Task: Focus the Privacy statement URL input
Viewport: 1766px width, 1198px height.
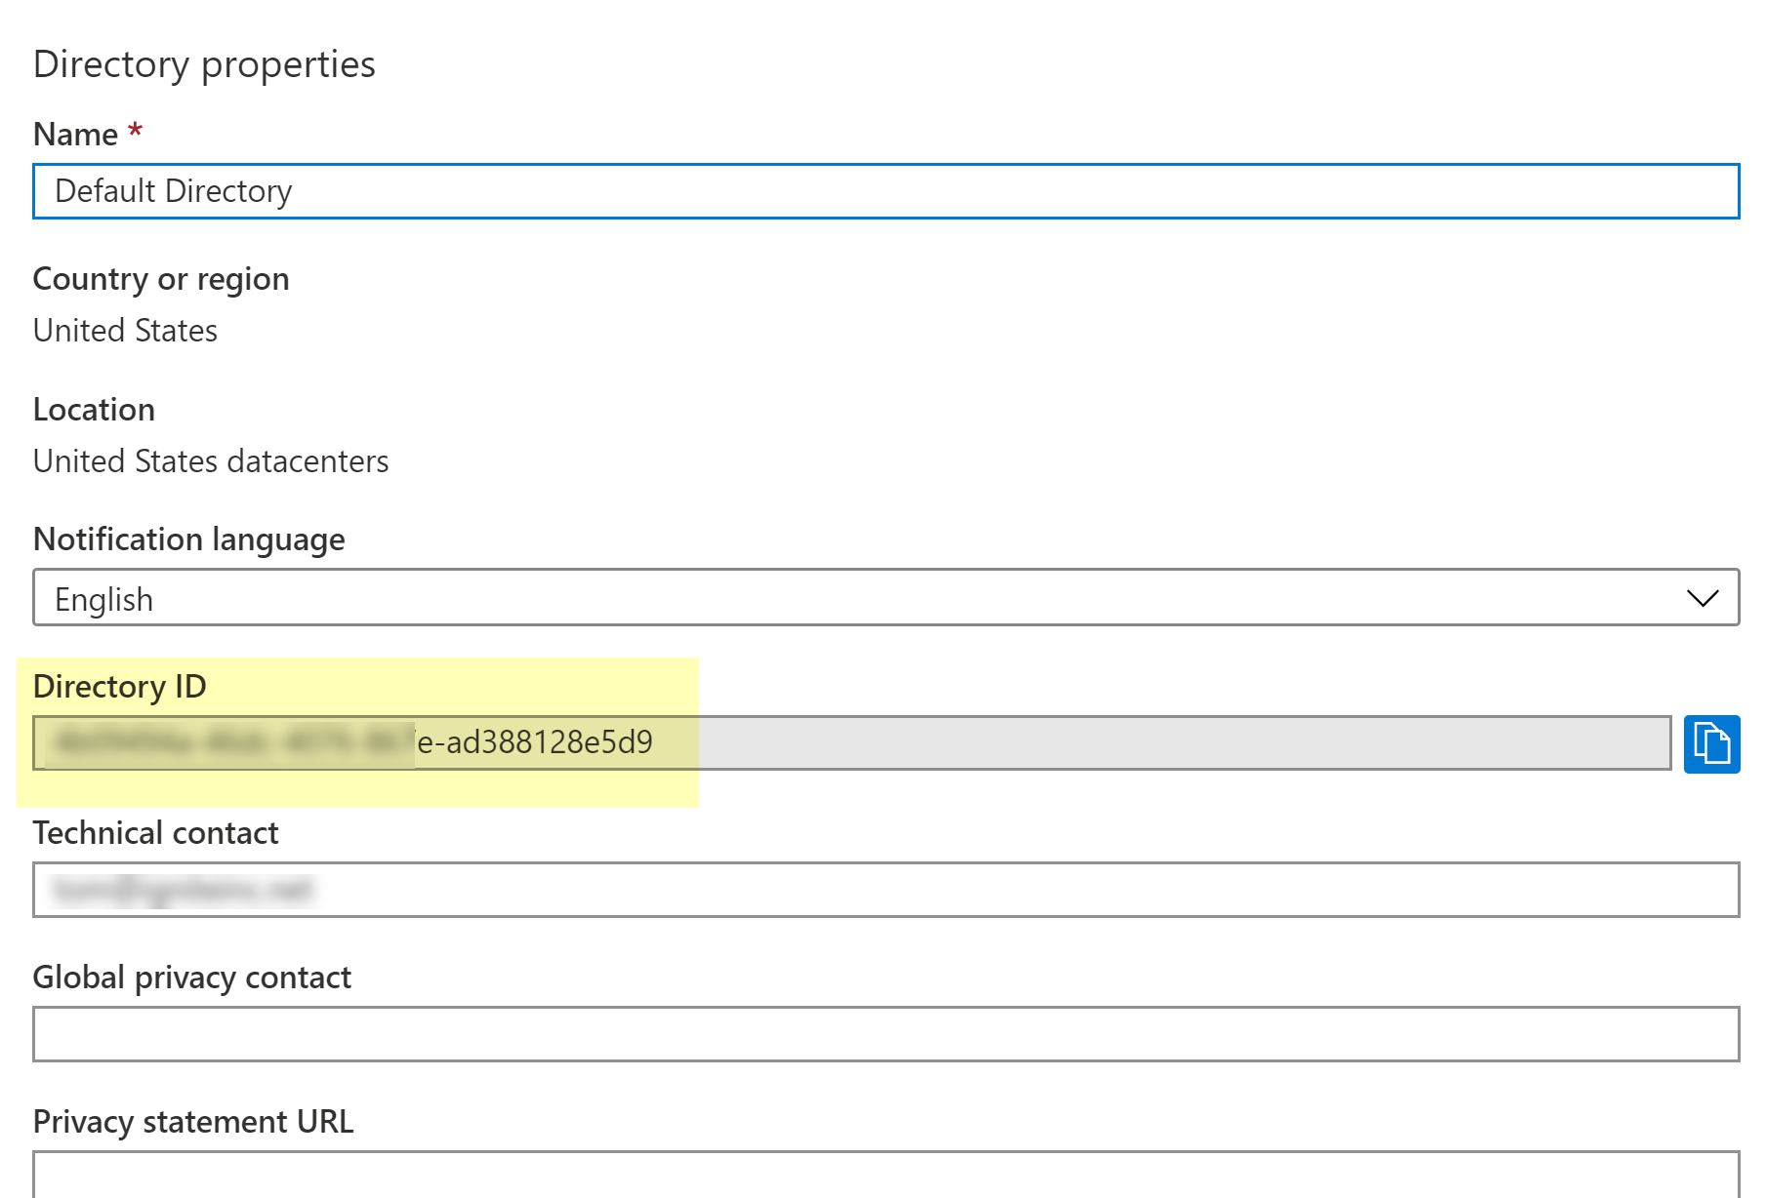Action: coord(884,1175)
